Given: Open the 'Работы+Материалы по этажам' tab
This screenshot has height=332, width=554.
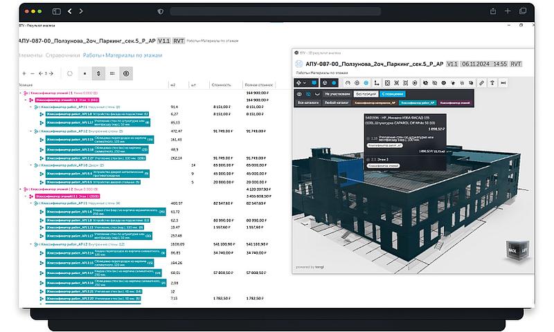Looking at the screenshot, I should click(x=122, y=55).
